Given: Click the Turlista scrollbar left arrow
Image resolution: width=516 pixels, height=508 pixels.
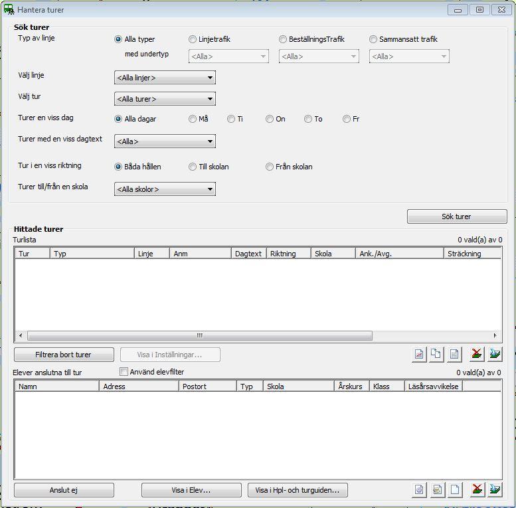Looking at the screenshot, I should tap(21, 335).
